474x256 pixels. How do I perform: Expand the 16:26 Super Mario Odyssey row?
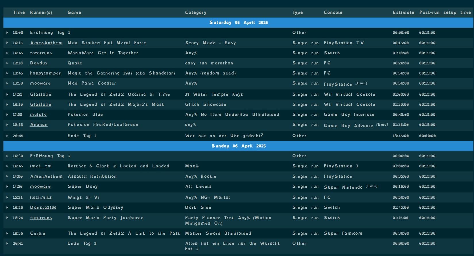(x=7, y=207)
